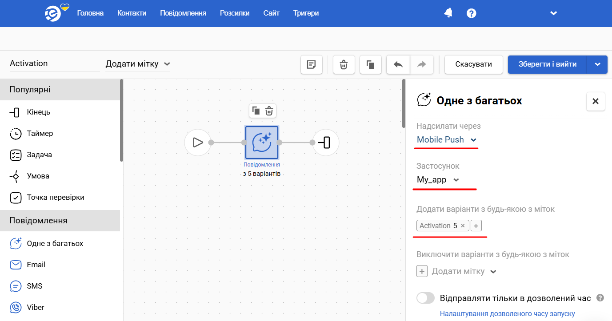Click the undo arrow button
This screenshot has width=612, height=321.
tap(398, 64)
